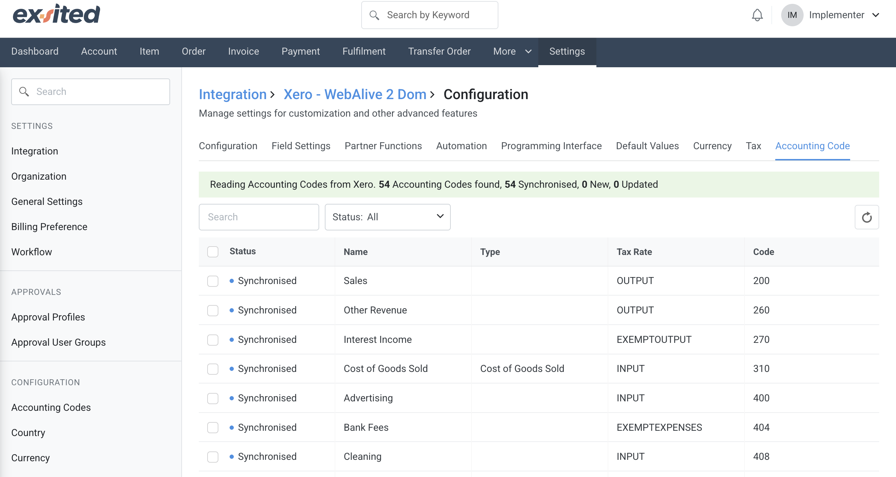Check the Cleaning row checkbox
The image size is (896, 477).
click(213, 457)
